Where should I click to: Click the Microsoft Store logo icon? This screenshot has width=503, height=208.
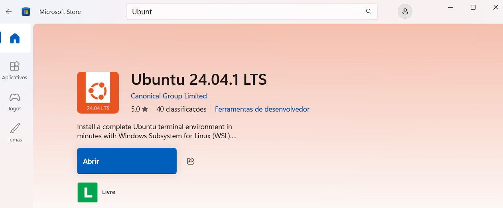coord(26,12)
